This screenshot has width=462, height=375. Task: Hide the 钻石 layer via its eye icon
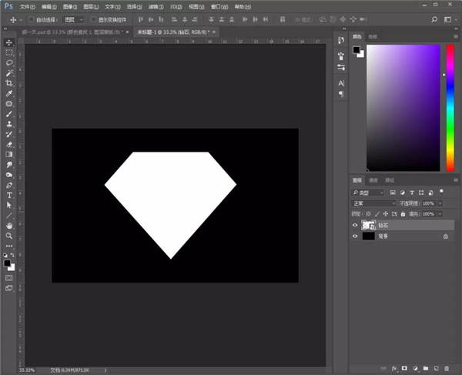coord(355,225)
